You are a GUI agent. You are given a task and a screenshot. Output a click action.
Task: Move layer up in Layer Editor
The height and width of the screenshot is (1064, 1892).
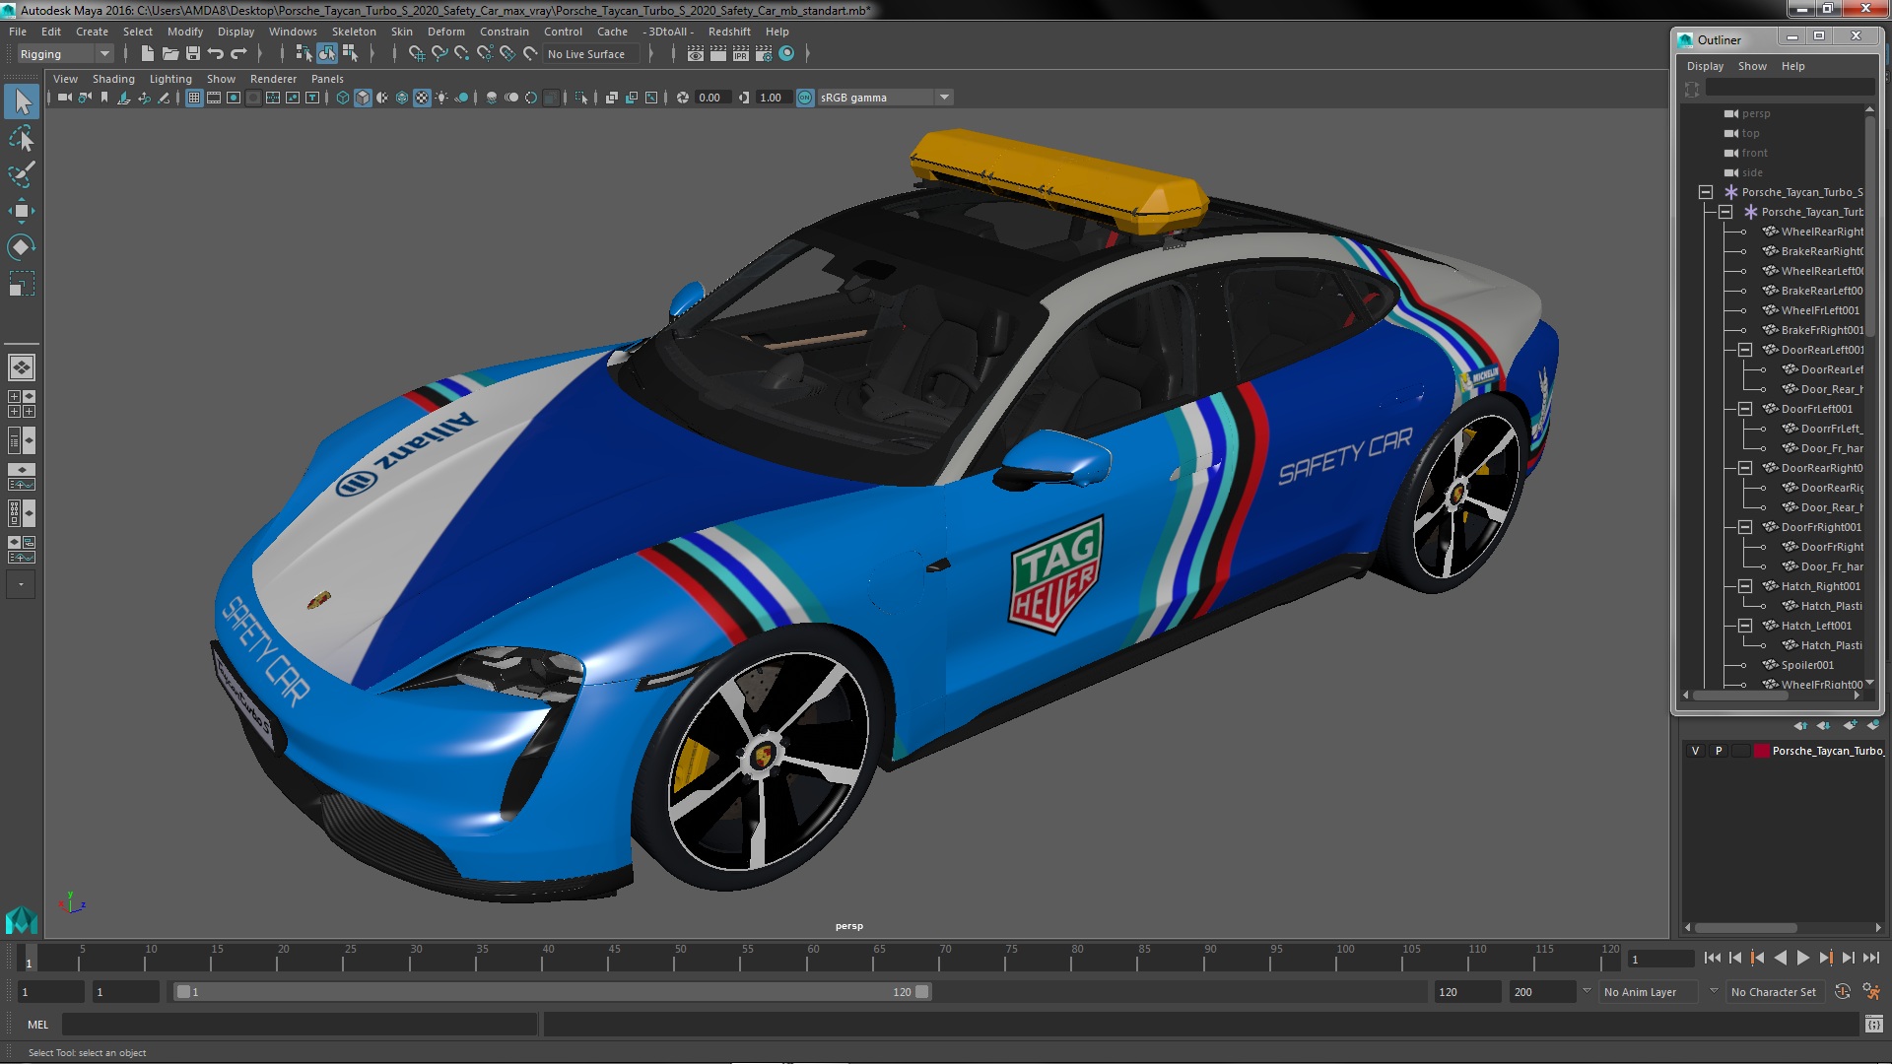1801,725
